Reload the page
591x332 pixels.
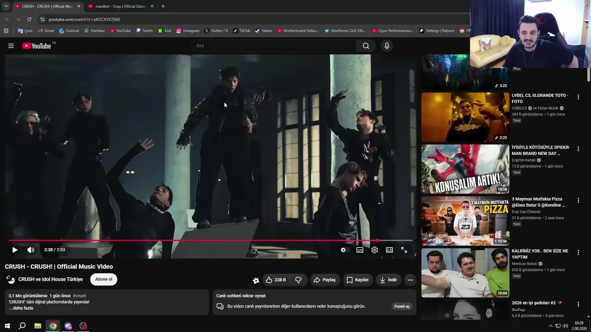(29, 19)
